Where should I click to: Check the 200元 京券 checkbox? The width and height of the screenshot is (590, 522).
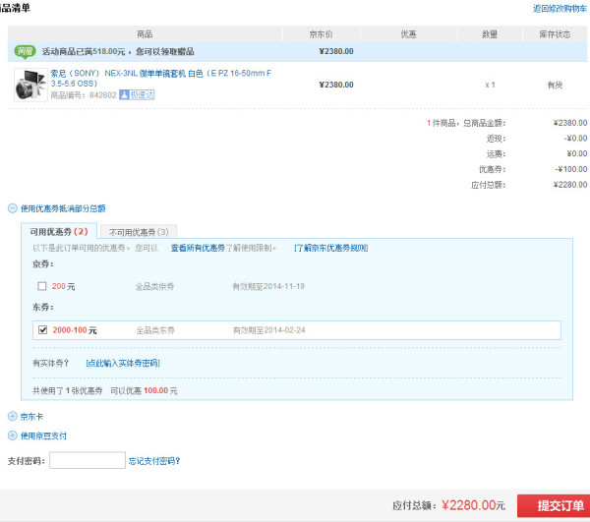[x=42, y=286]
